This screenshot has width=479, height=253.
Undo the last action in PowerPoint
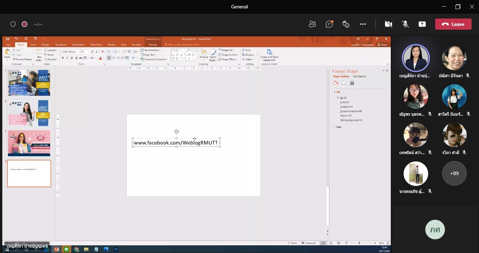point(16,39)
